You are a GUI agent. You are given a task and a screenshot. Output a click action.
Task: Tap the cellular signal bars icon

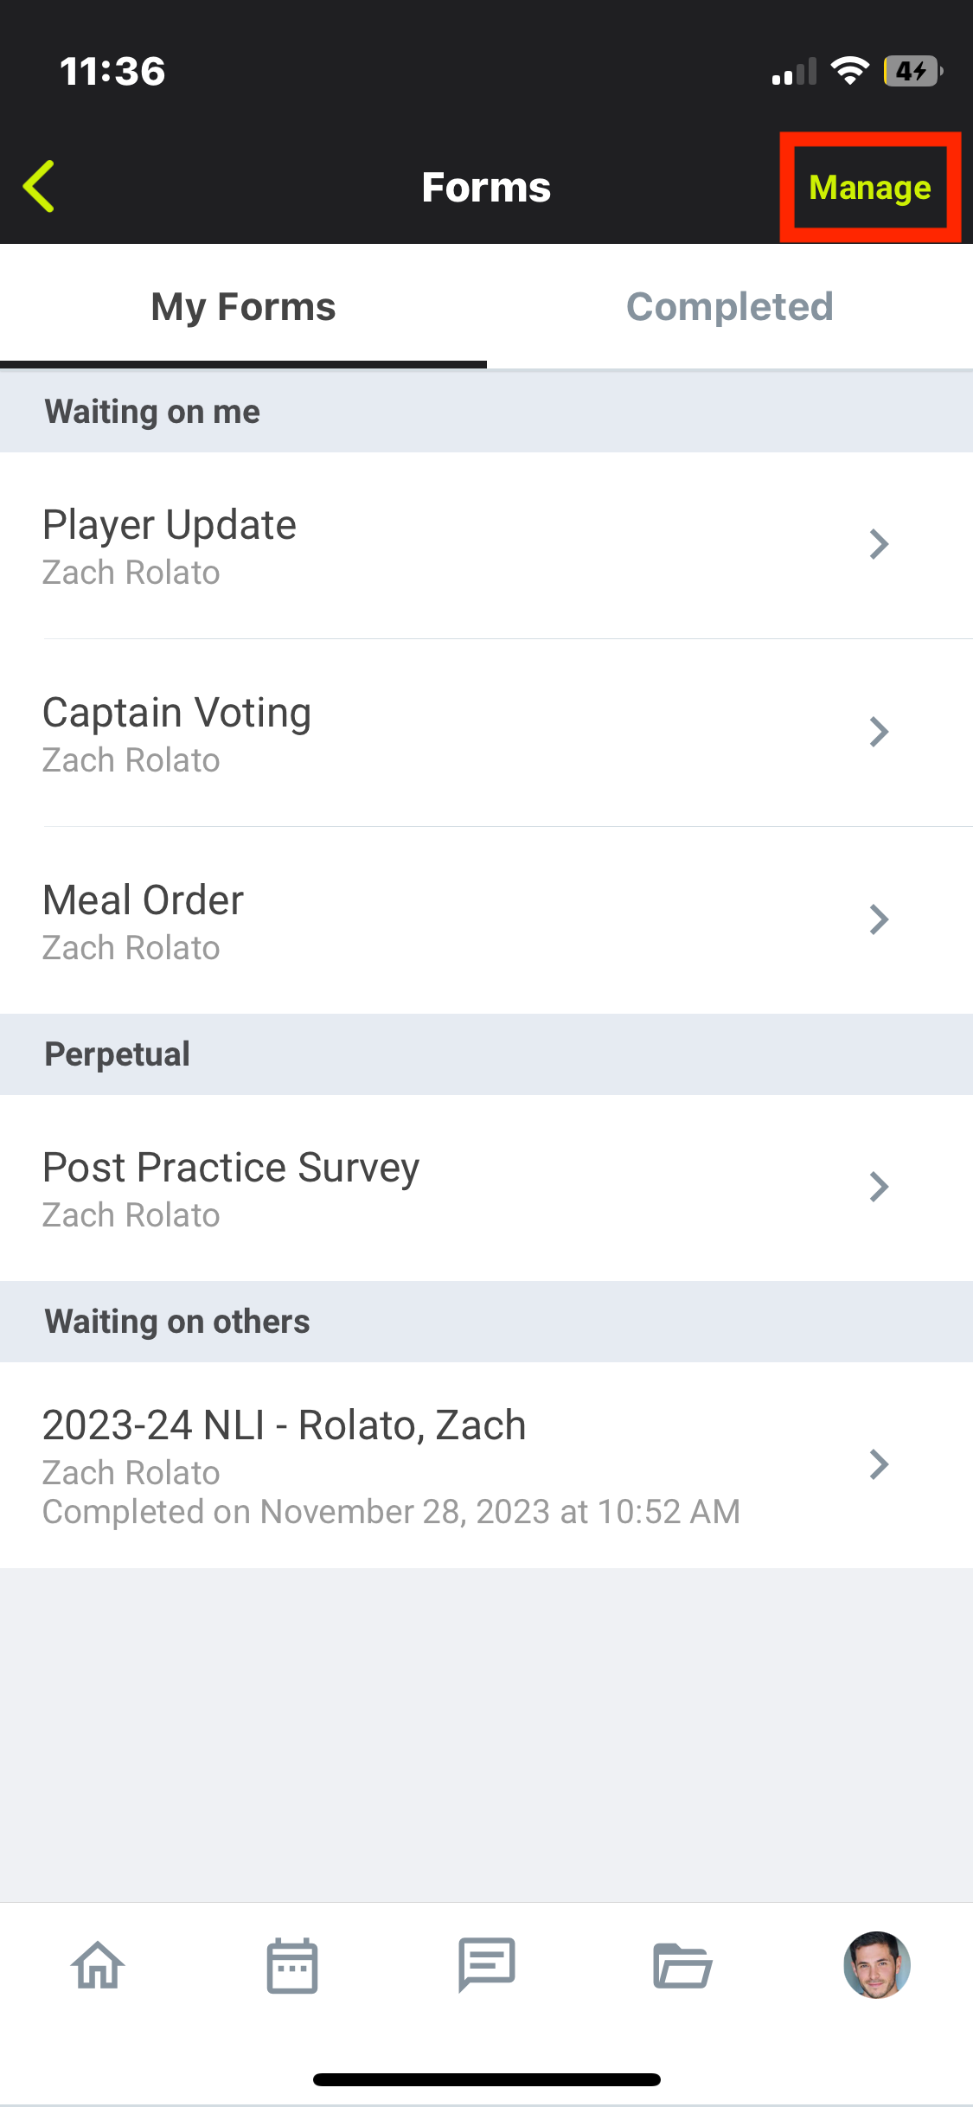click(x=794, y=72)
